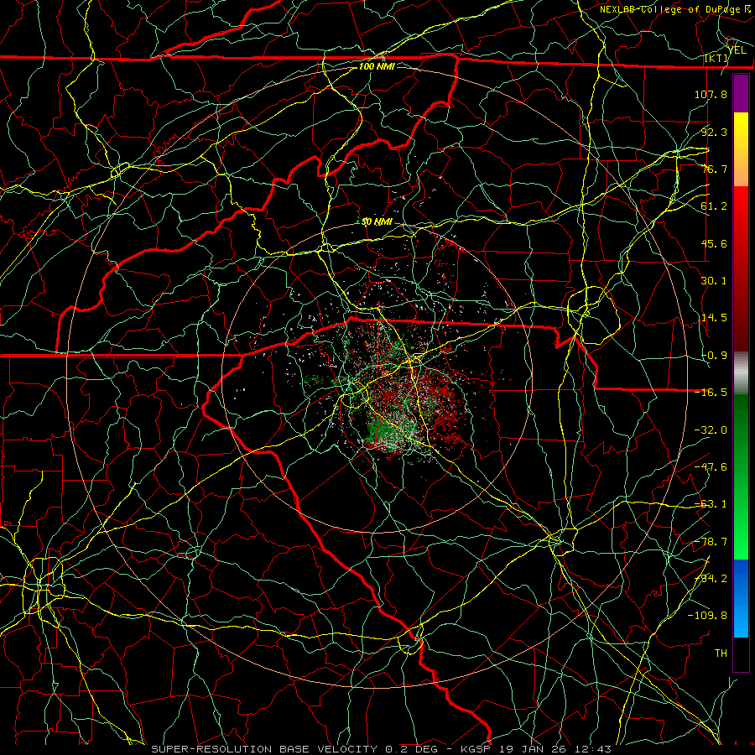Click the 100 NMI range ring label
Screen dimensions: 755x755
coord(377,66)
